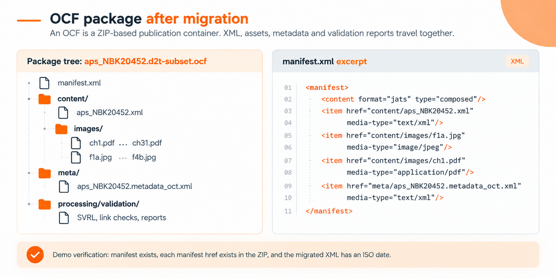
Task: Click the ch31.pdf file name
Action: (x=147, y=143)
